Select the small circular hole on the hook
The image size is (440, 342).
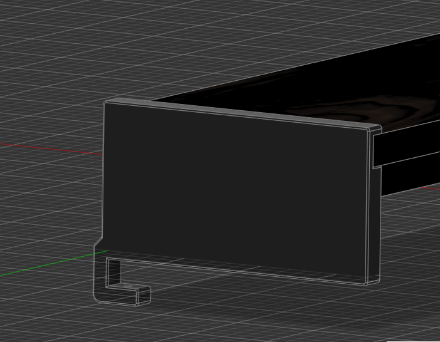(x=128, y=286)
